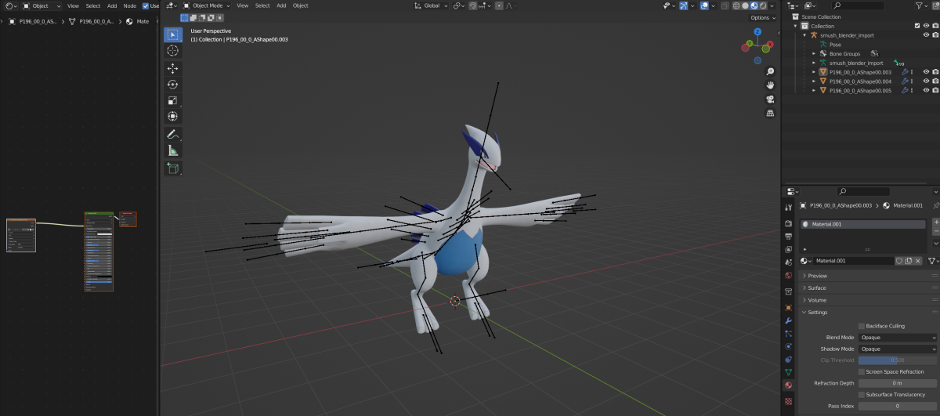
Task: Switch to material preview shading
Action: [x=754, y=5]
